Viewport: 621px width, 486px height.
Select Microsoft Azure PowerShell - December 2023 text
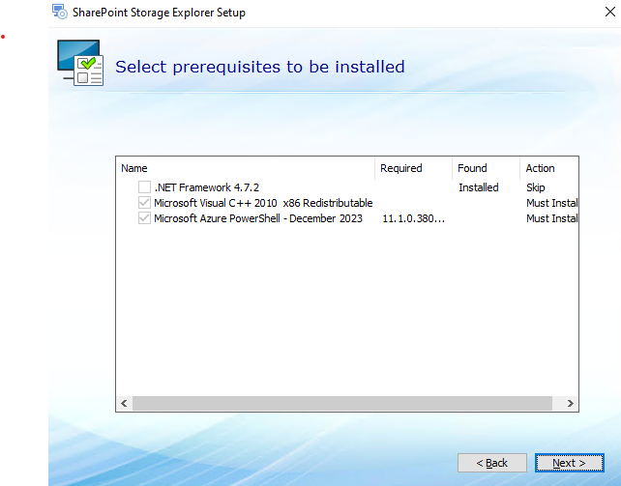point(258,218)
